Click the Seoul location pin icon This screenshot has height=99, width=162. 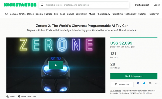pos(19,97)
